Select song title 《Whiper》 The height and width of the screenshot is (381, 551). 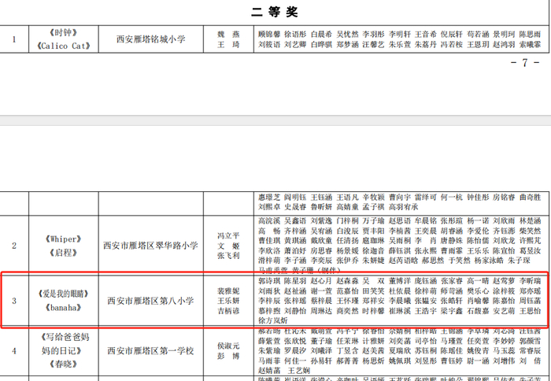coord(63,239)
